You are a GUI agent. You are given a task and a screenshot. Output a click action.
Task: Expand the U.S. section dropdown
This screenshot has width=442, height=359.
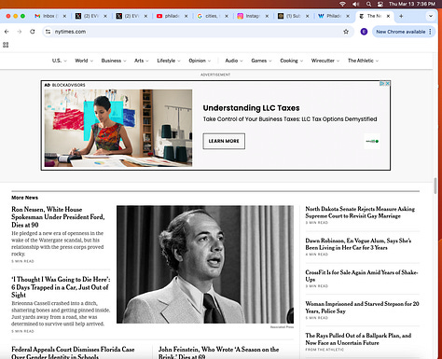pyautogui.click(x=59, y=61)
